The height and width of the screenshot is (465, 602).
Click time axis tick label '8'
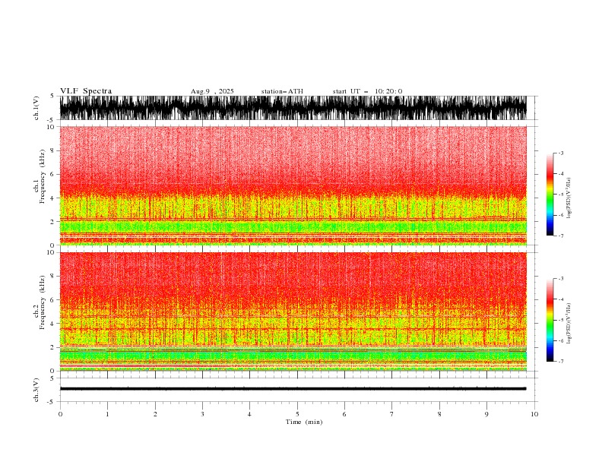coord(439,414)
